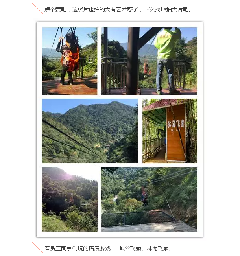Click the dark wooden post on platform
The width and height of the screenshot is (240, 256).
point(133,61)
